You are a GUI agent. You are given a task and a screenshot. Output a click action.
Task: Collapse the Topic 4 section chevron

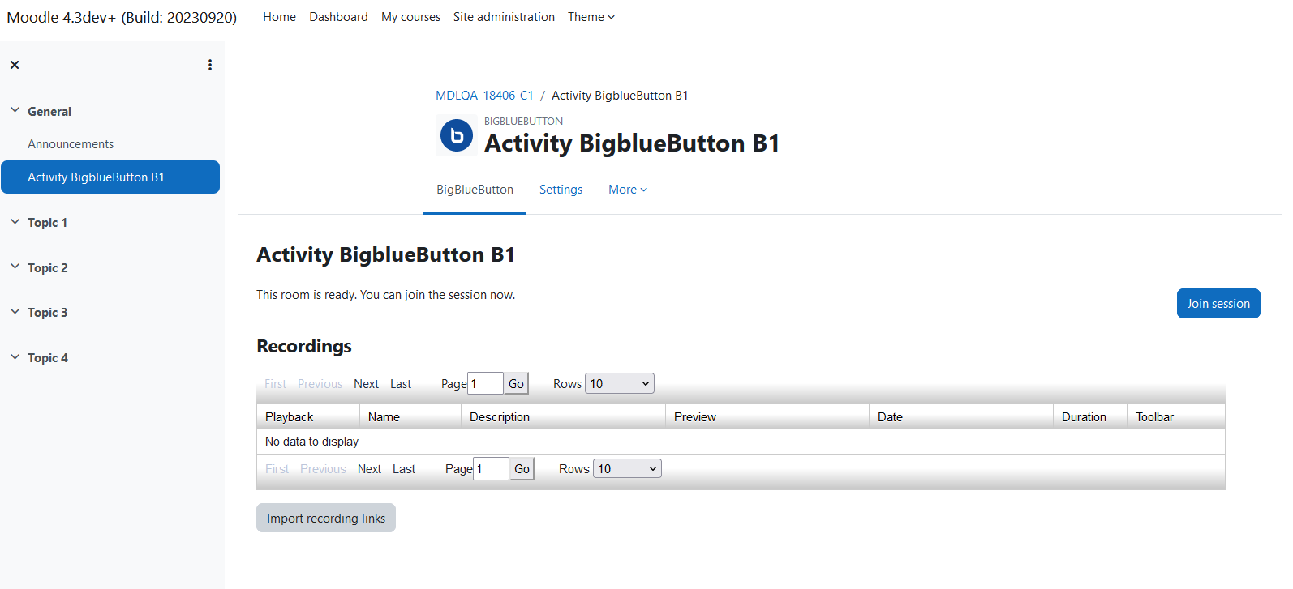coord(15,356)
